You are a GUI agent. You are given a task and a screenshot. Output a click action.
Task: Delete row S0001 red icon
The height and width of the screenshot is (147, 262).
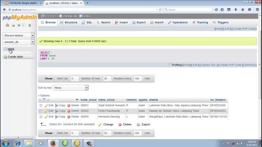click(x=69, y=105)
